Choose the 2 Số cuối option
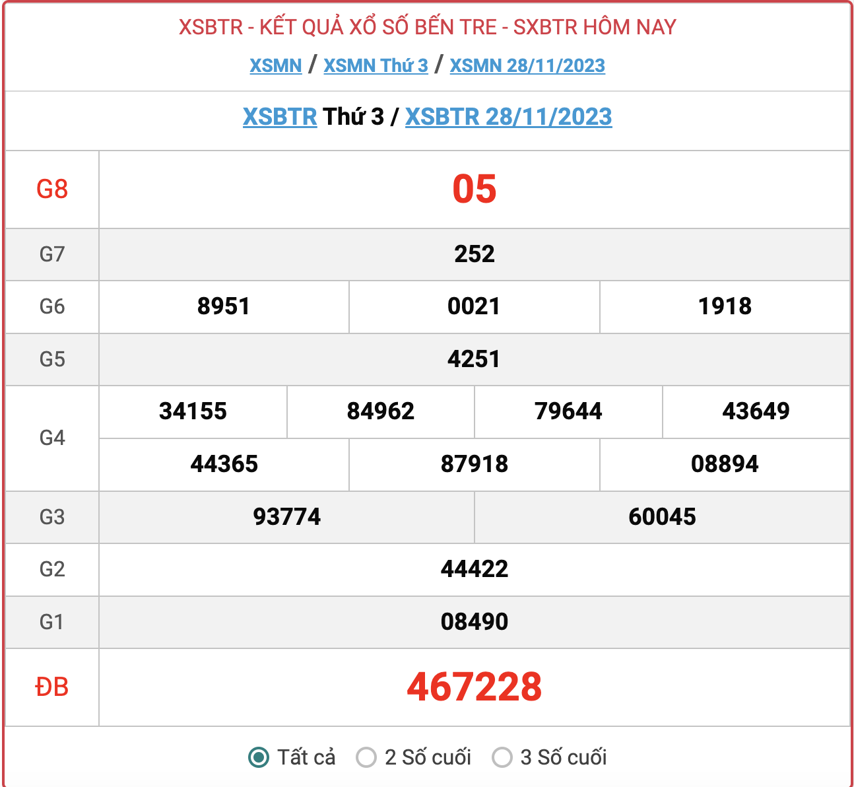854x787 pixels. [366, 757]
